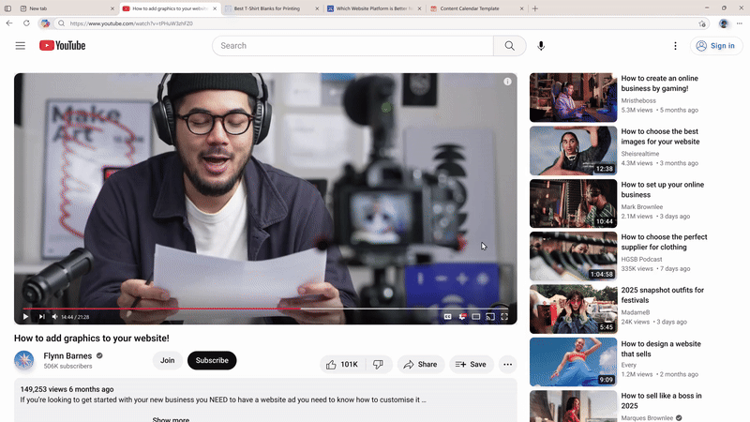
Task: Add this page to favorites star
Action: coord(701,23)
